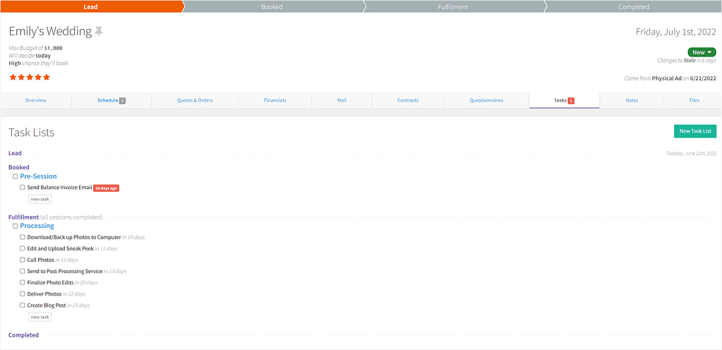
Task: Tick the Create Blog Post checkbox
Action: (22, 306)
